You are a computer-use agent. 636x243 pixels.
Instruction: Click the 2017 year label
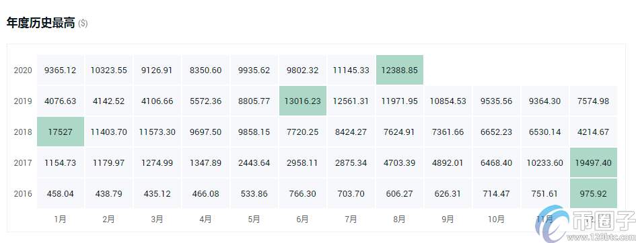23,163
